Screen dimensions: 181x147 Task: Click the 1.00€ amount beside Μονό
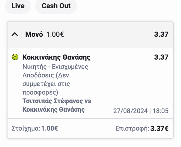(x=55, y=35)
